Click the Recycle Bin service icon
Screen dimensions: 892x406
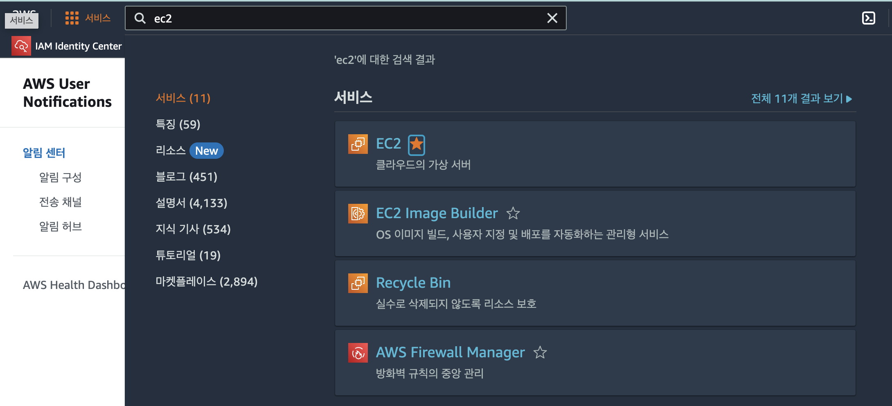(358, 283)
